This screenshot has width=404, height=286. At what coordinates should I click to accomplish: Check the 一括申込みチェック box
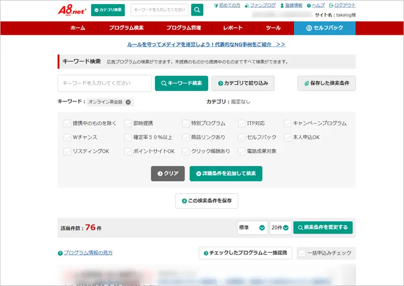[301, 253]
